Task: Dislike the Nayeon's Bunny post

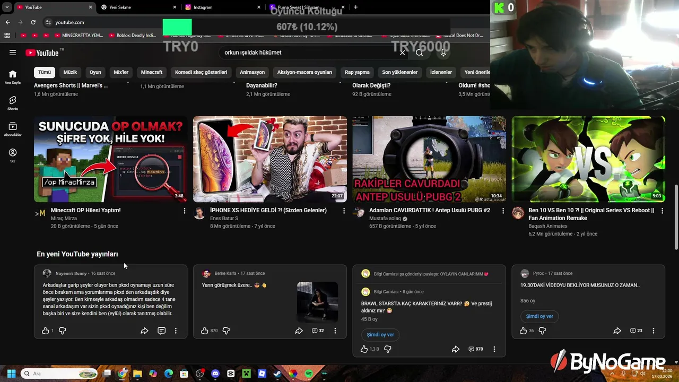Action: coord(62,331)
